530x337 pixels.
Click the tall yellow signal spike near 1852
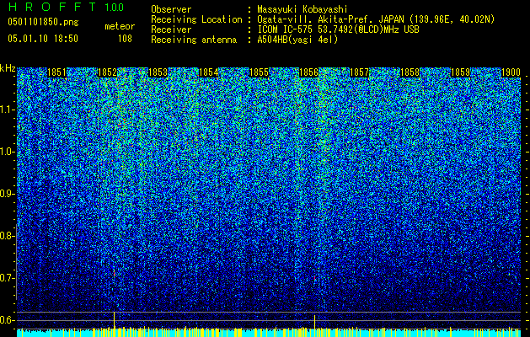tap(115, 320)
